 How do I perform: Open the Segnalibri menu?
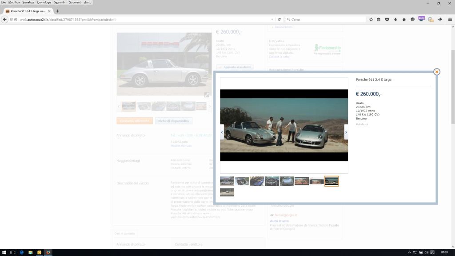(60, 2)
